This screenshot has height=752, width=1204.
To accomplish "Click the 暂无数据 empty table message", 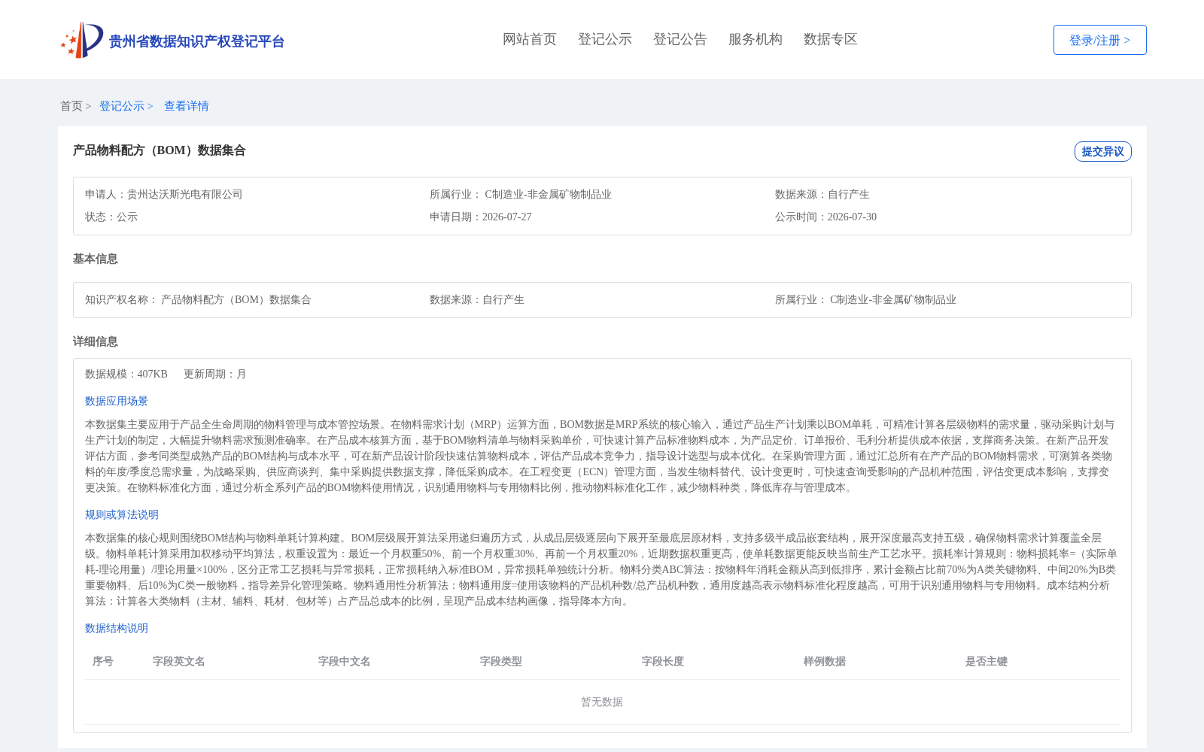I will [602, 702].
